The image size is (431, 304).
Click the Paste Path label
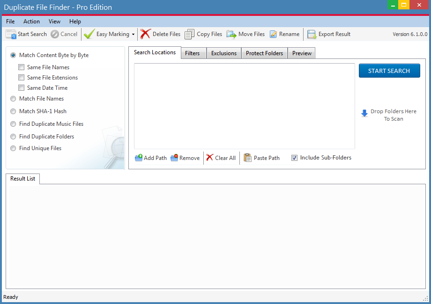click(x=267, y=158)
